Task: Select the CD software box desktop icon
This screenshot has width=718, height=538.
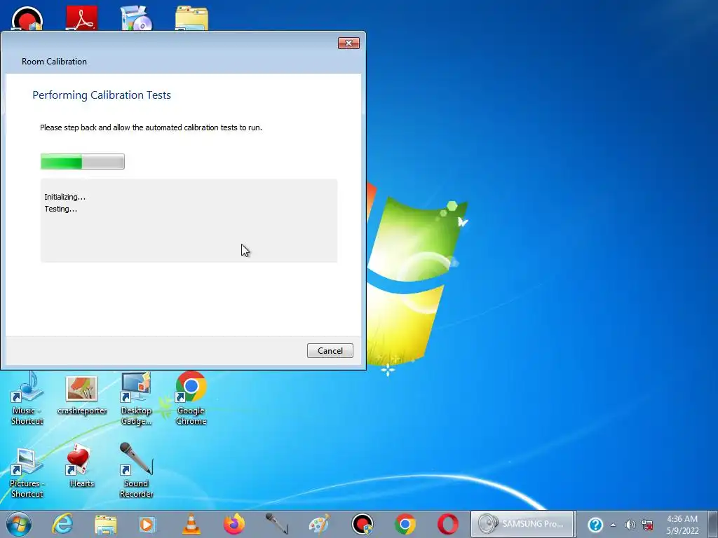Action: 136,18
